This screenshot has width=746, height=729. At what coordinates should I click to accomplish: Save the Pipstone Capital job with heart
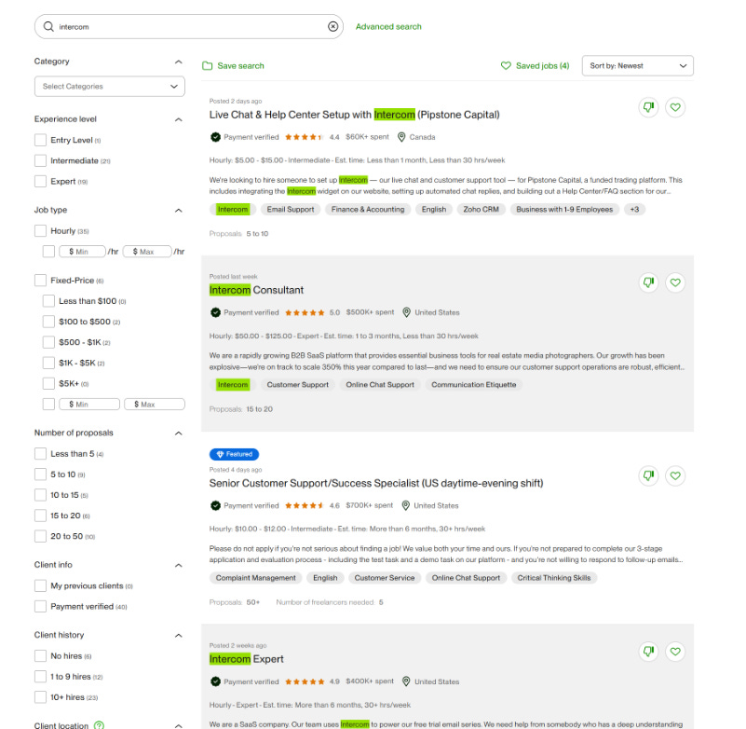675,107
